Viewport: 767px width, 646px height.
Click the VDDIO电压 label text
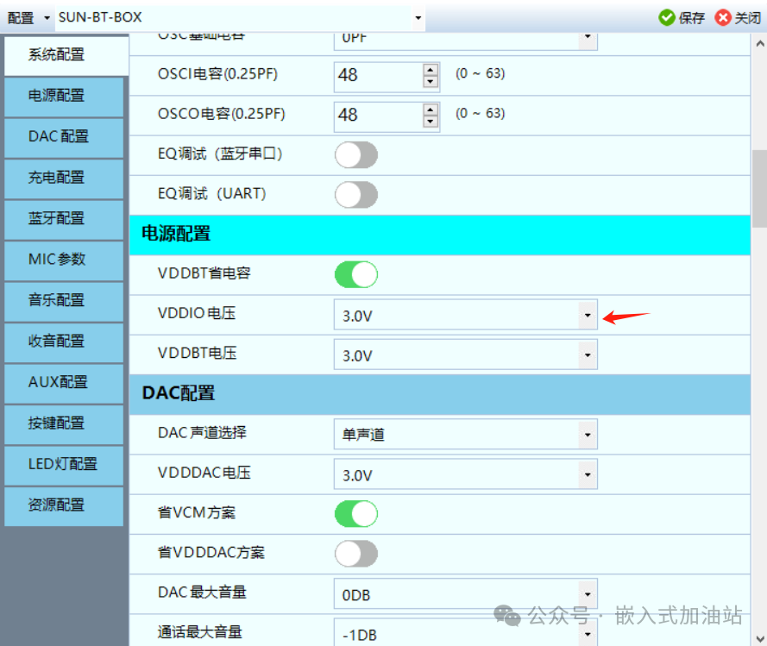tap(197, 313)
